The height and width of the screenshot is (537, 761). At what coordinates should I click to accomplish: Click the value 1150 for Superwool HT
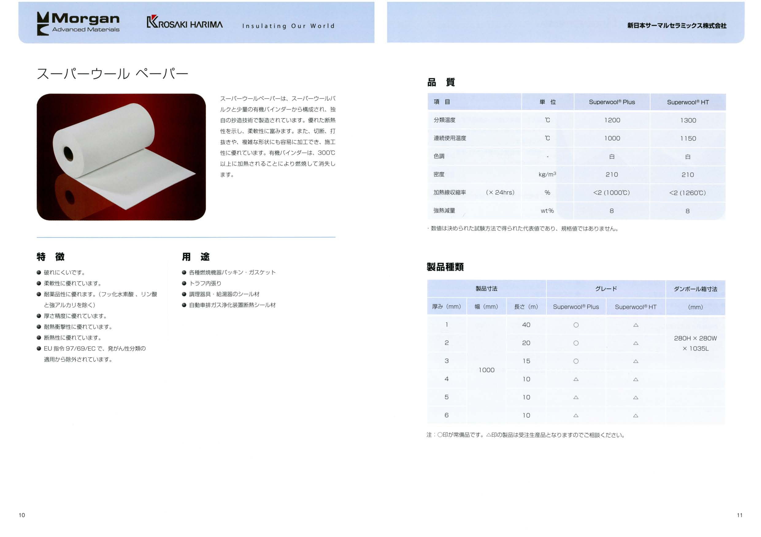click(x=688, y=139)
